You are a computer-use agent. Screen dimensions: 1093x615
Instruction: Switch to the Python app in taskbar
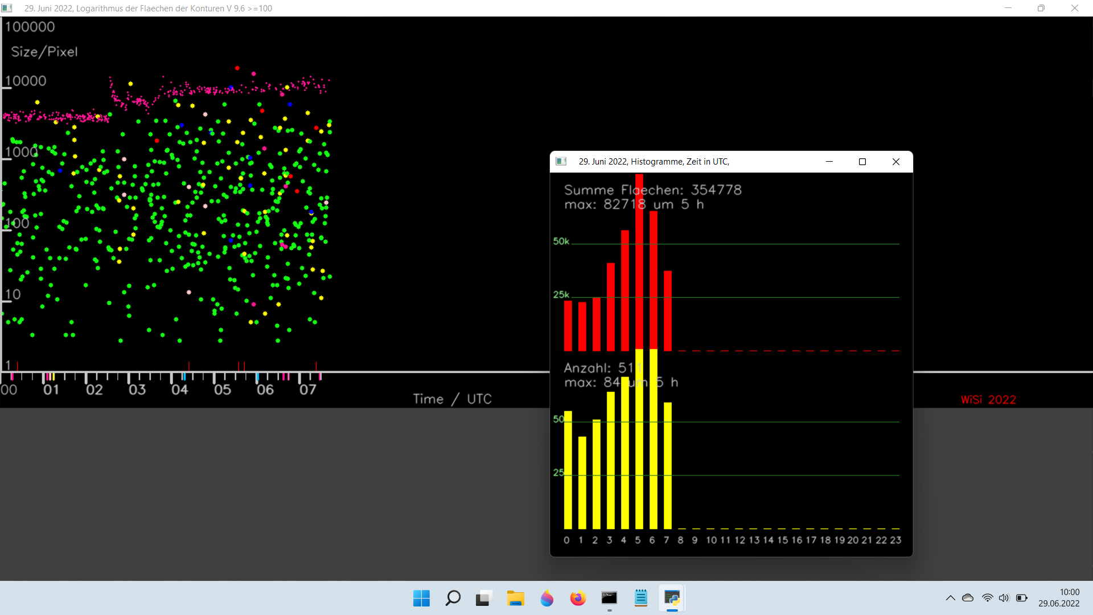tap(672, 598)
